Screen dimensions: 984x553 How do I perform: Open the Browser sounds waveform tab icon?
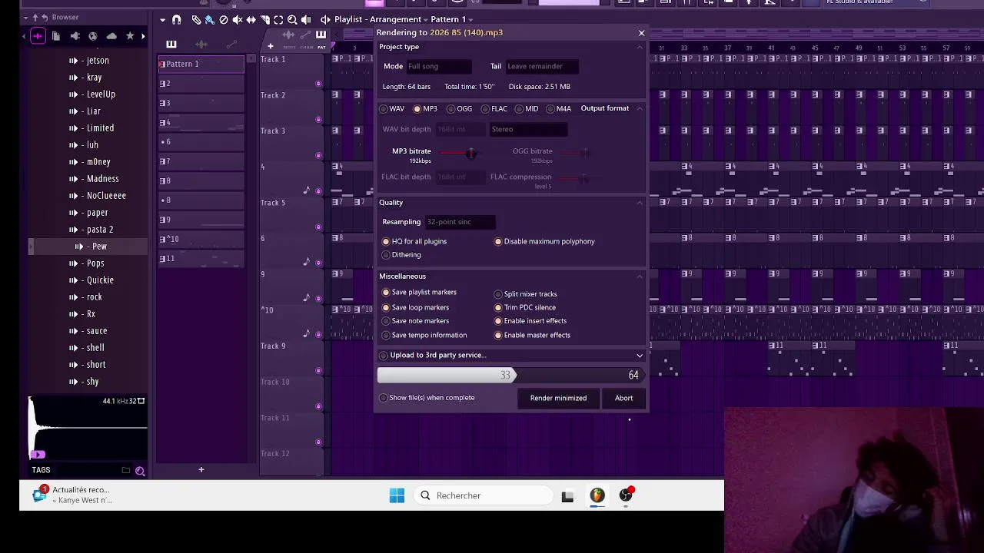[x=38, y=36]
